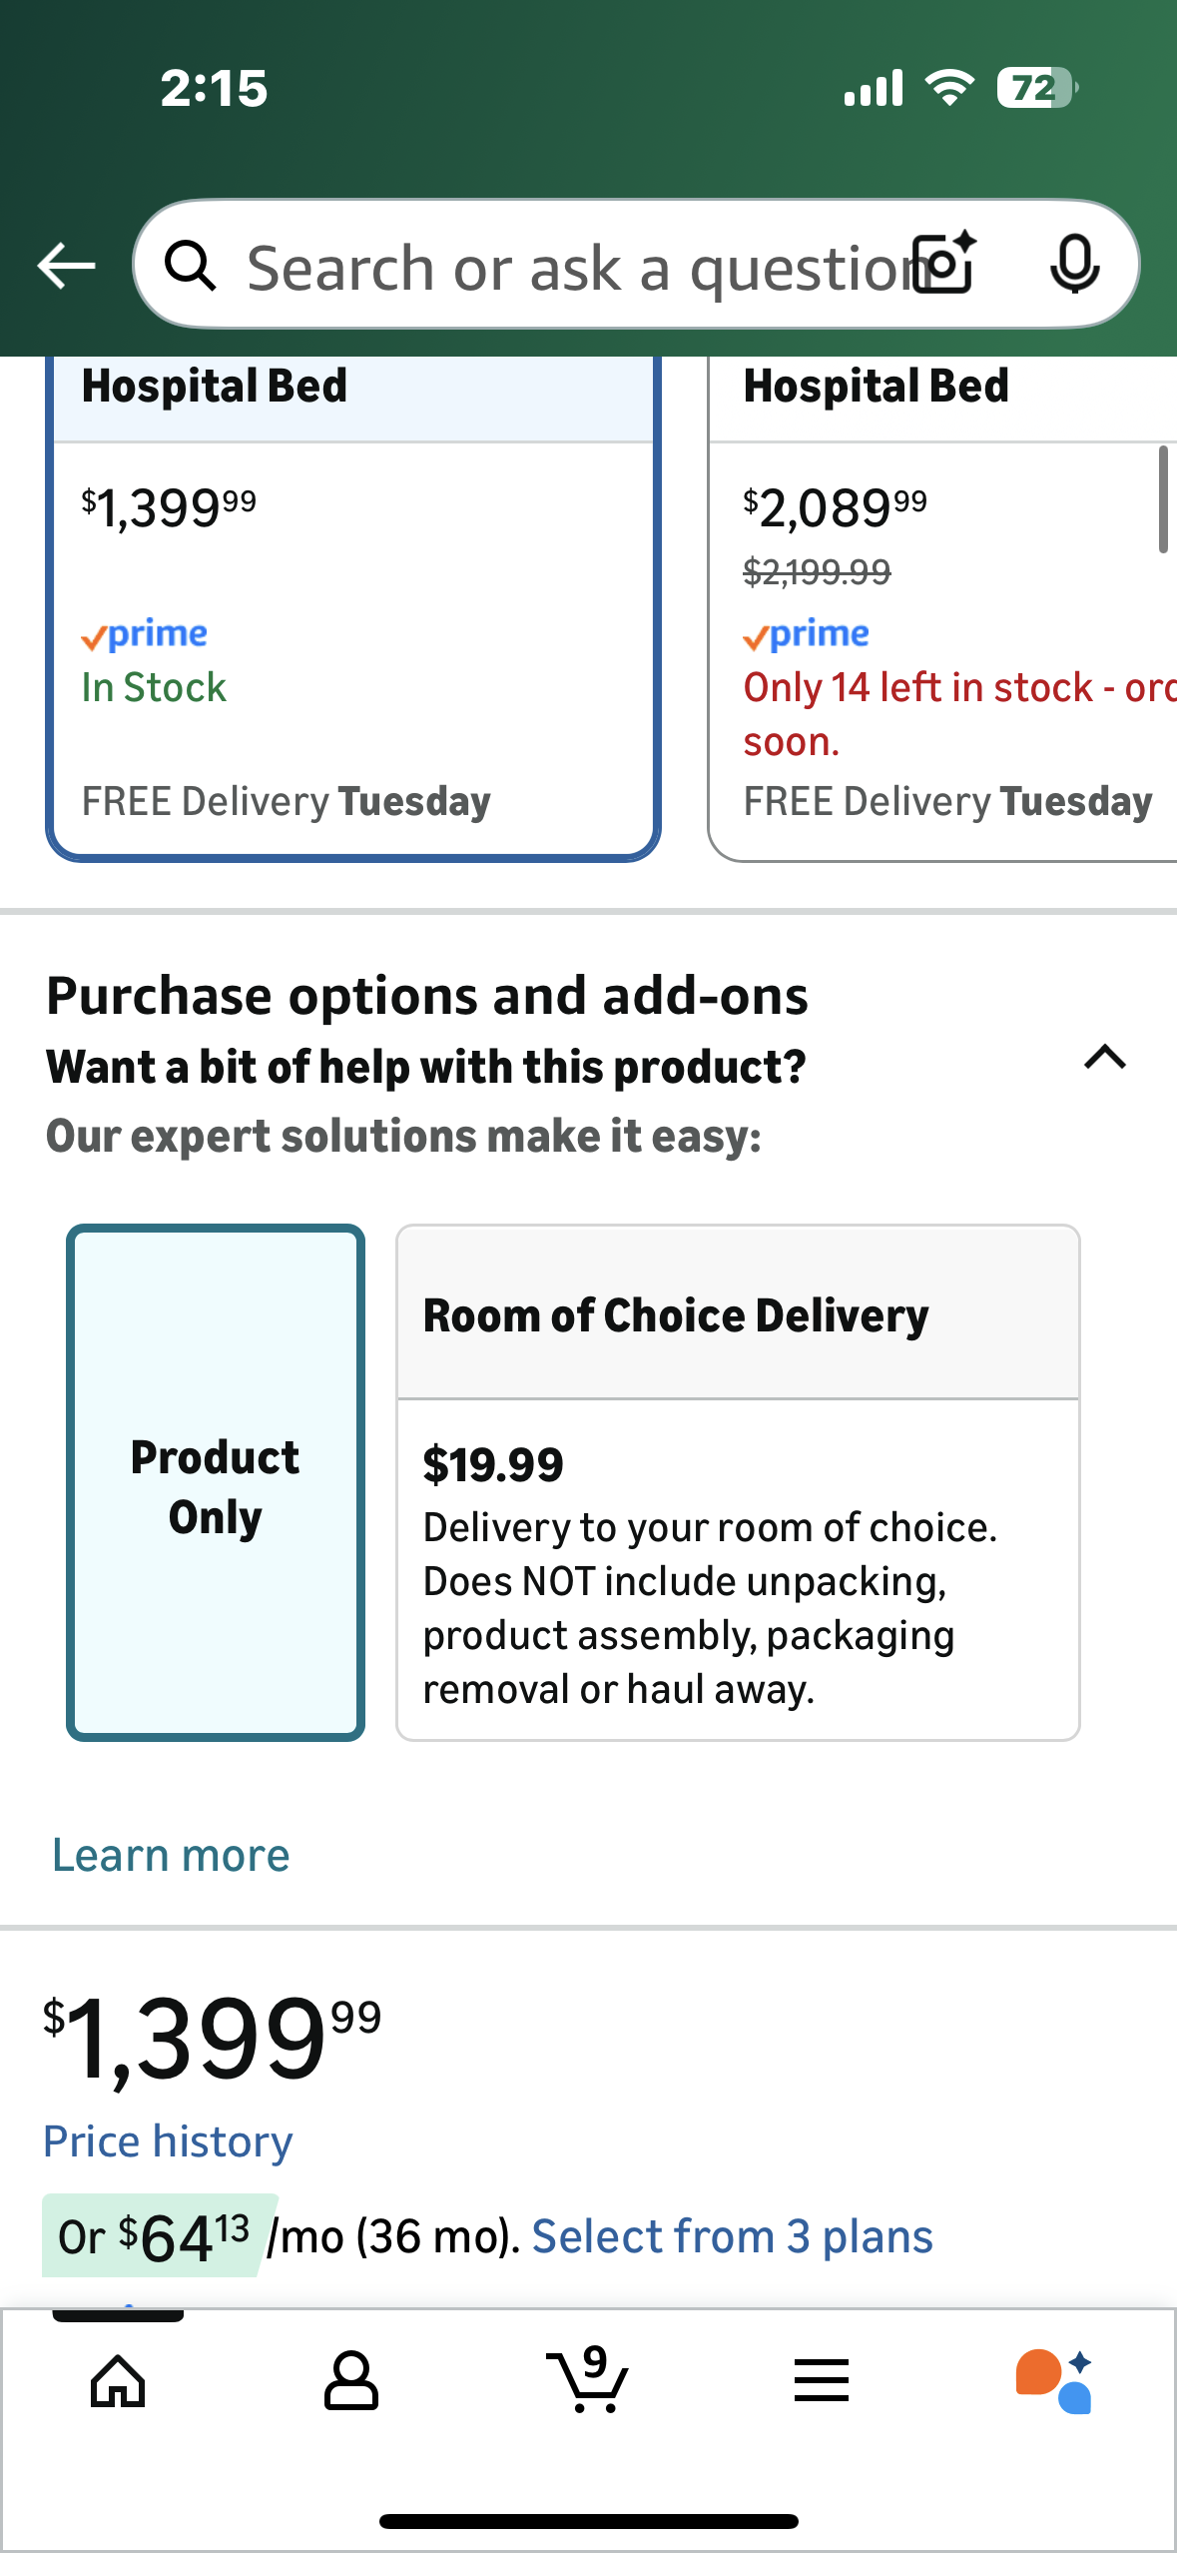Screen dimensions: 1177x2553
Task: Open the hamburger menu tab
Action: [822, 2381]
